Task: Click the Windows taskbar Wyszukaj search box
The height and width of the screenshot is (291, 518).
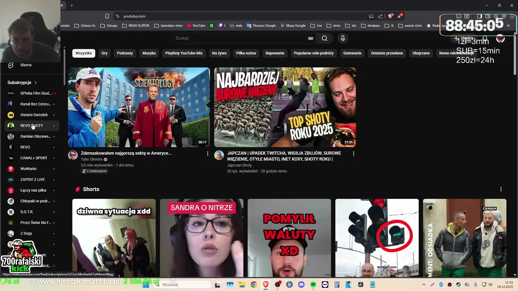Action: [x=182, y=285]
